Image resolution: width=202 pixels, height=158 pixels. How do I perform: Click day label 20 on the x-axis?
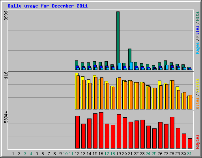[x=124, y=154]
